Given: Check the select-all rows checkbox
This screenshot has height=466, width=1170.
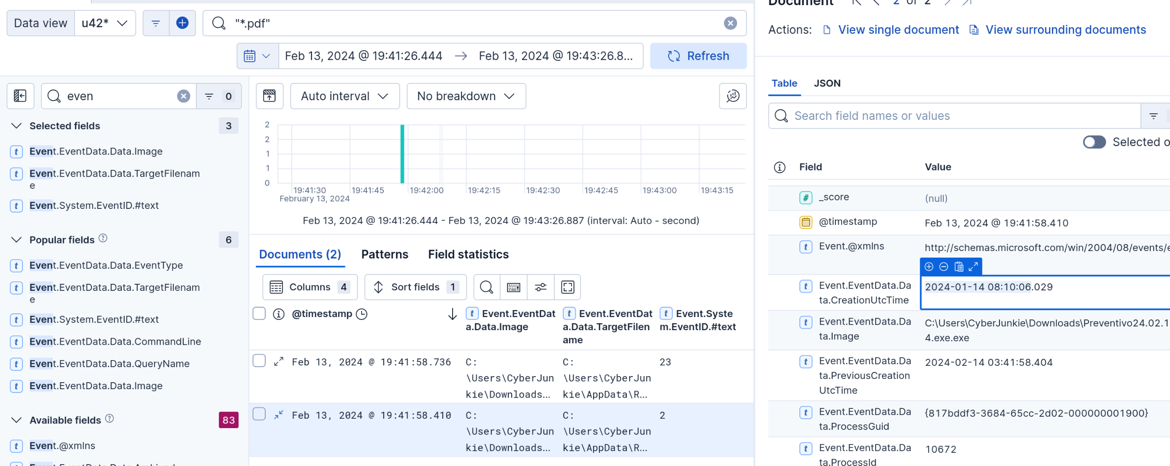Looking at the screenshot, I should 259,313.
